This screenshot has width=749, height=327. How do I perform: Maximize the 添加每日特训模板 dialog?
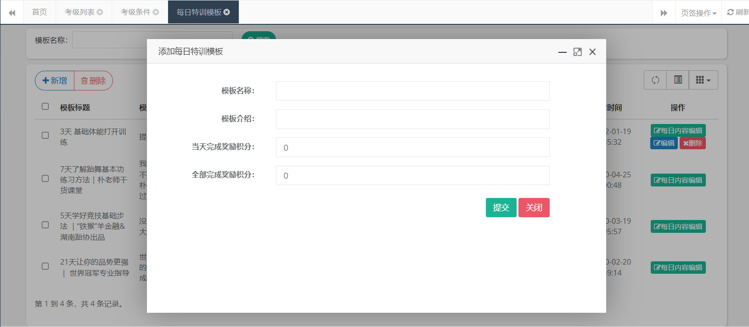click(x=577, y=52)
